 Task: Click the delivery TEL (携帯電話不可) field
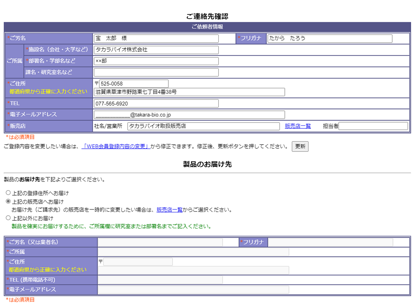pyautogui.click(x=160, y=280)
